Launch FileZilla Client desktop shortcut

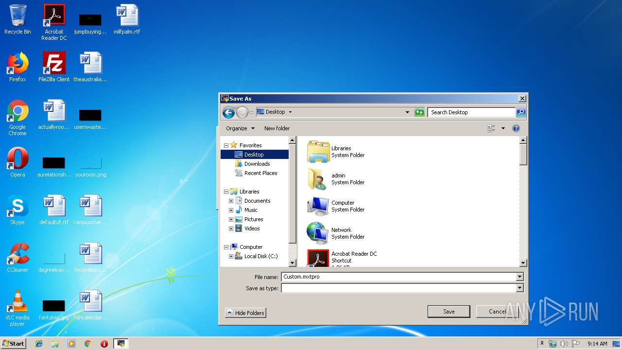pos(54,68)
